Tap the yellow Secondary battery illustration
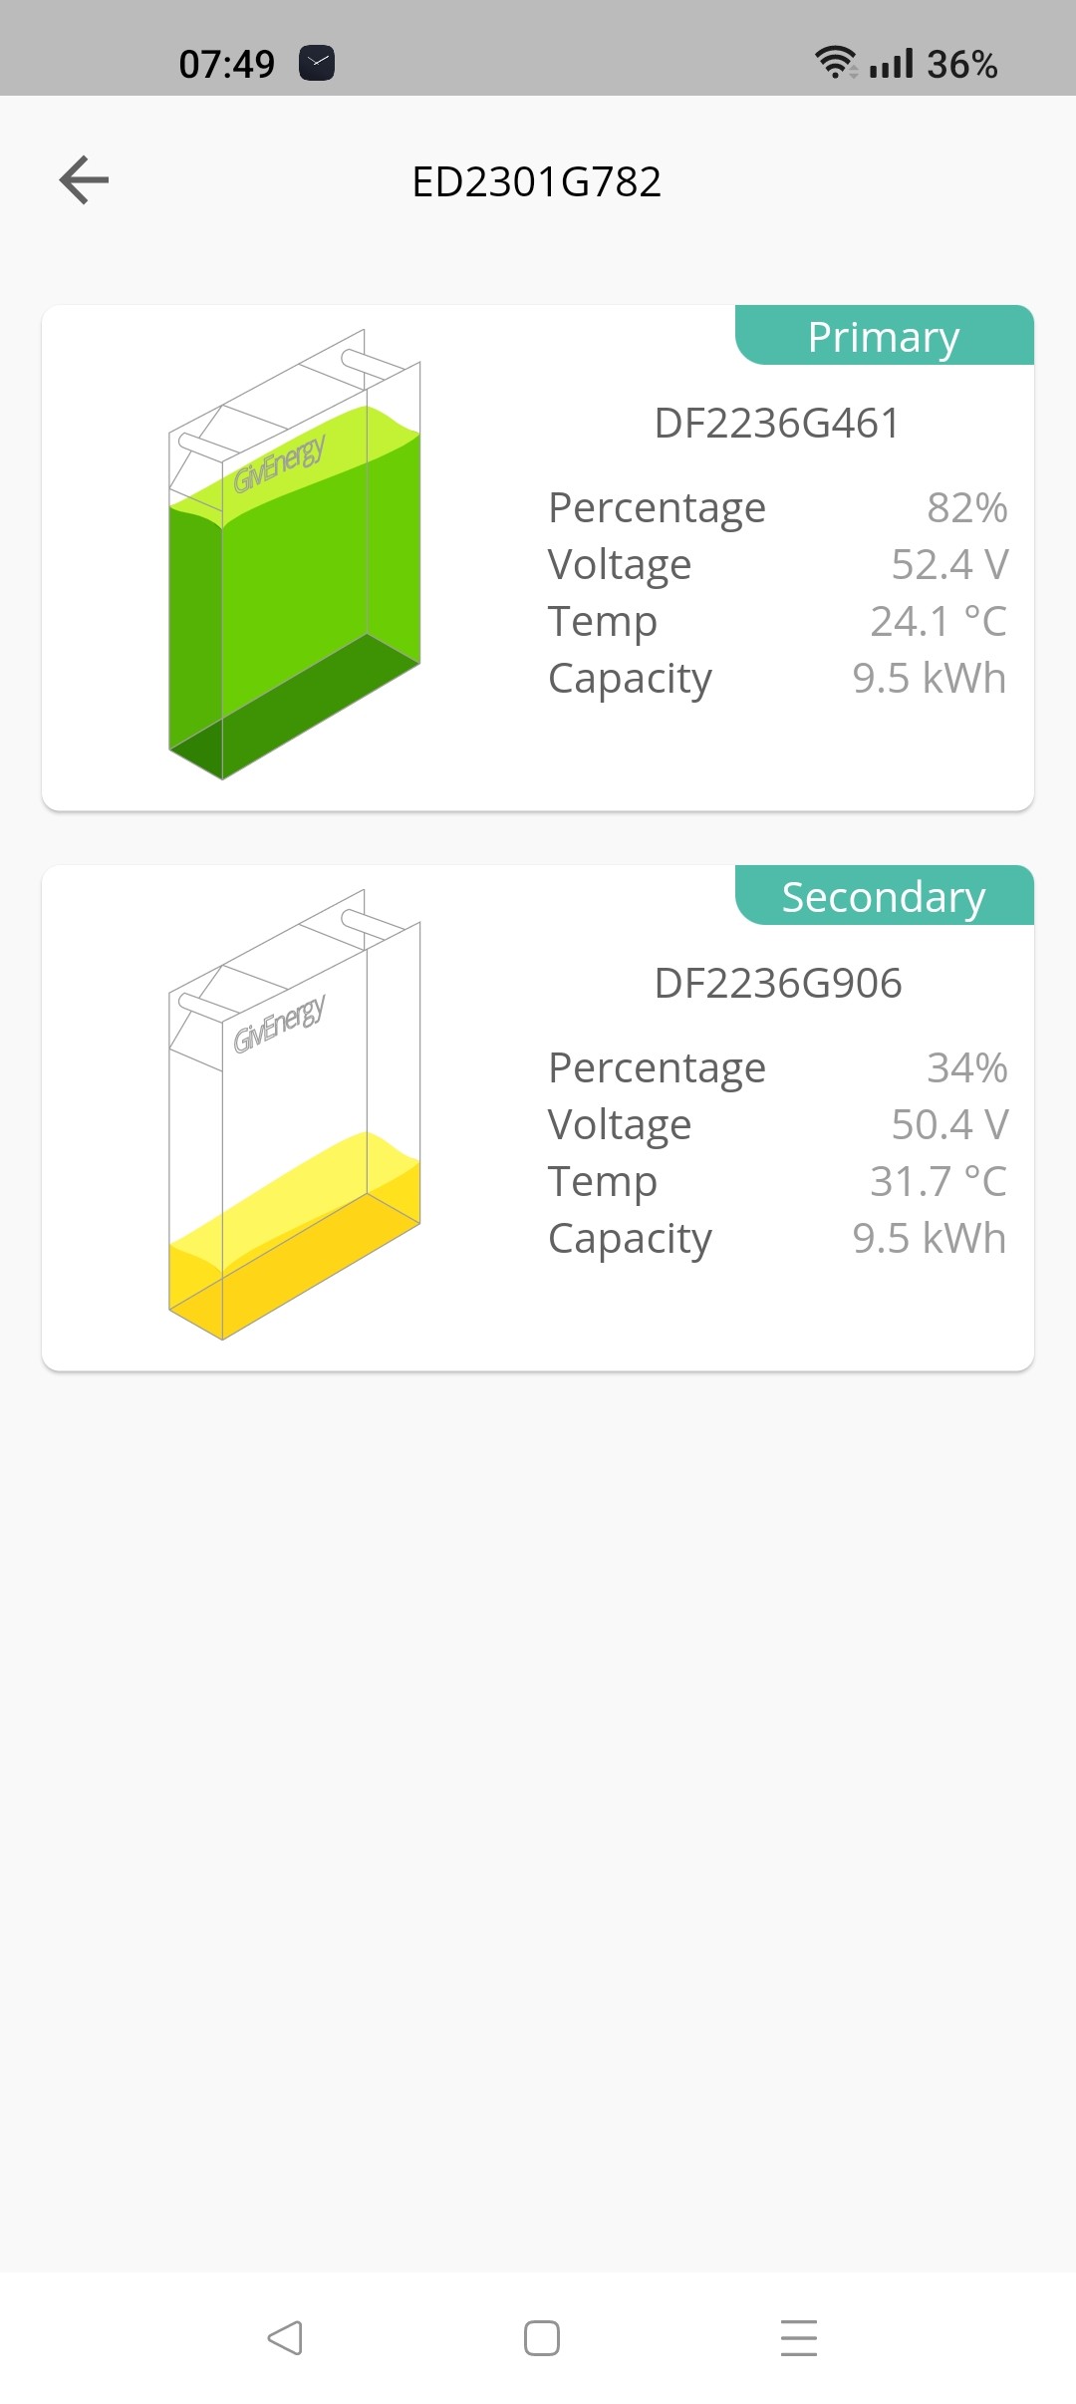 tap(295, 1114)
